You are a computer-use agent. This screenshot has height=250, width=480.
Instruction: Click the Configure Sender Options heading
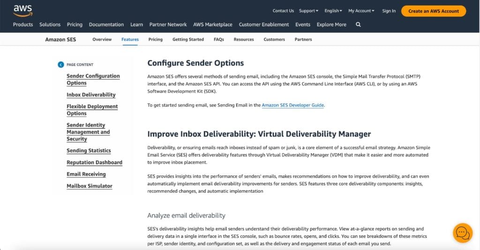click(195, 63)
